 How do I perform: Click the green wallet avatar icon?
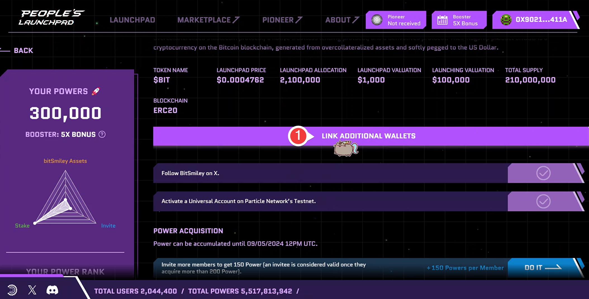tap(506, 20)
